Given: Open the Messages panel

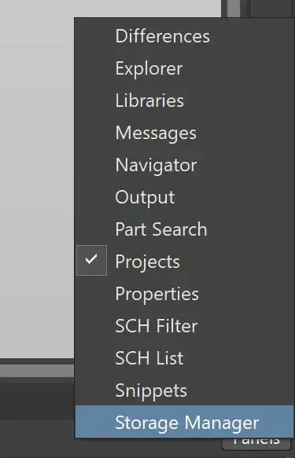Looking at the screenshot, I should coord(184,133).
